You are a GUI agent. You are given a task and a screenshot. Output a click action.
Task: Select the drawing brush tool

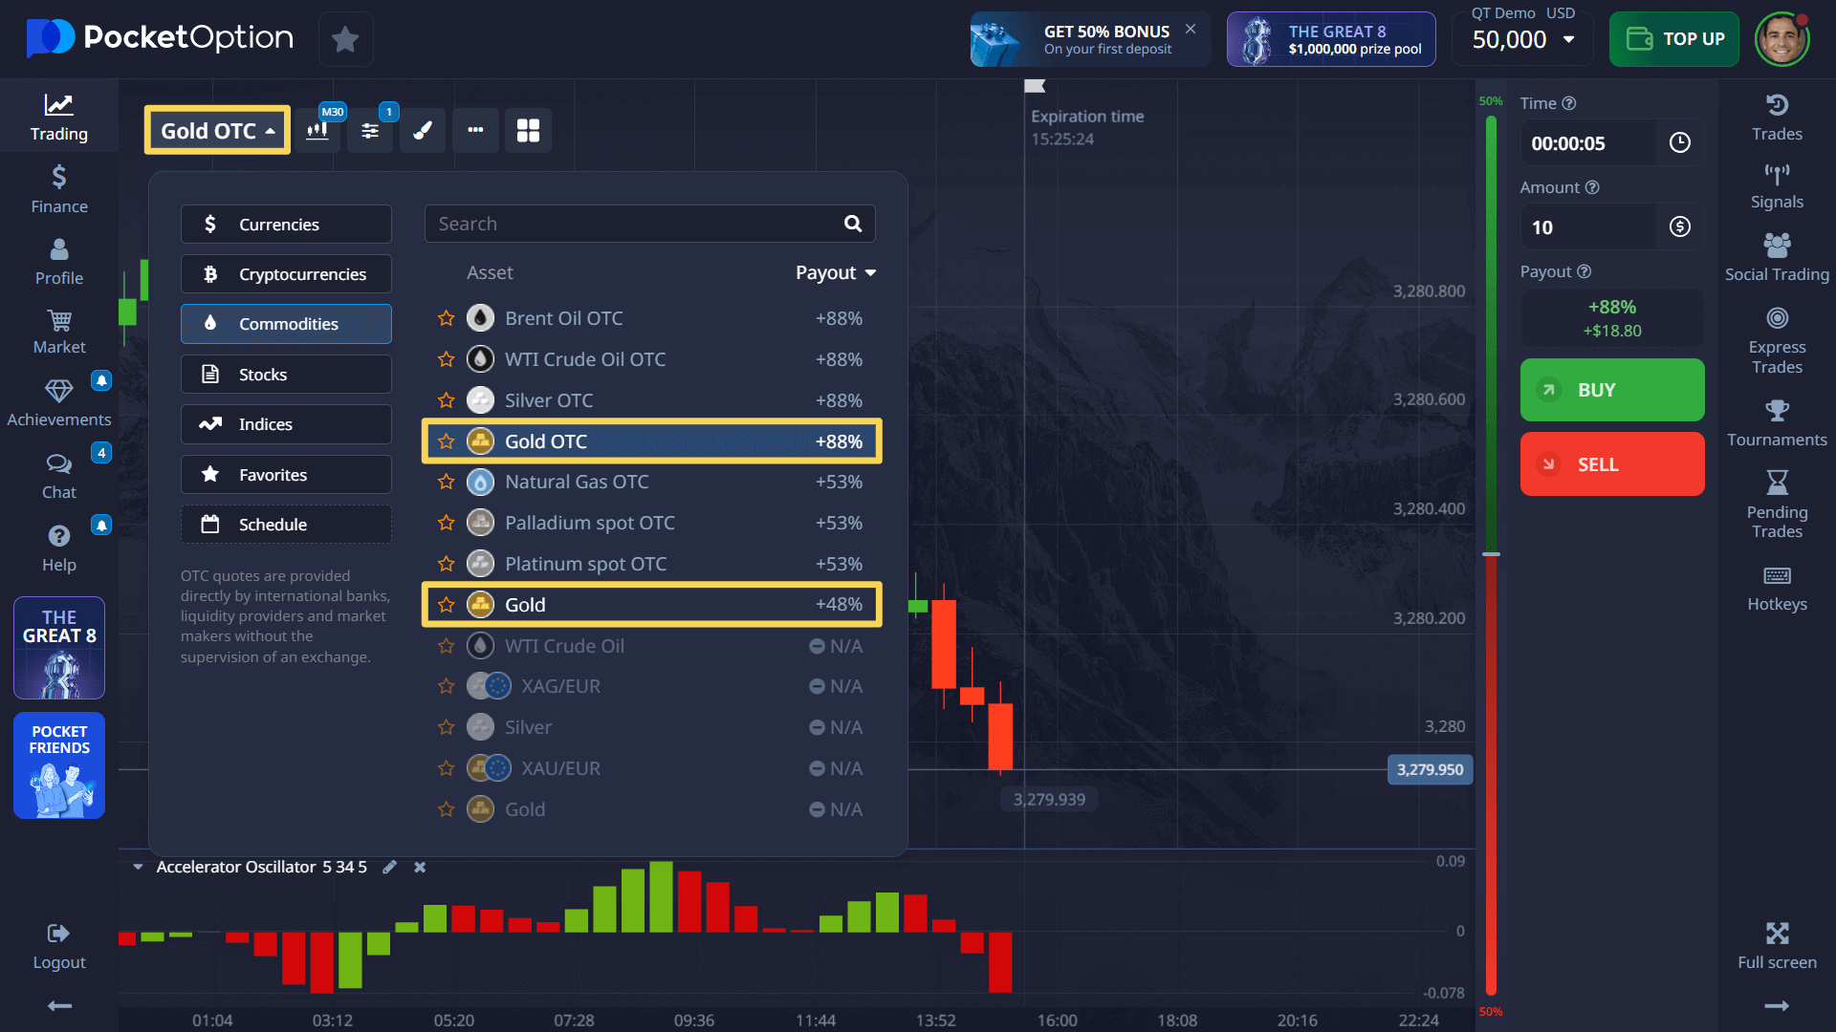coord(423,131)
